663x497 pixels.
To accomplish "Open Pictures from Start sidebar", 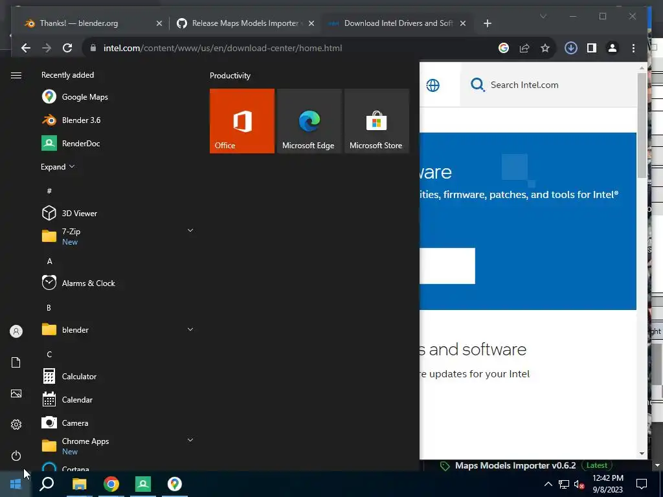I will click(x=16, y=393).
